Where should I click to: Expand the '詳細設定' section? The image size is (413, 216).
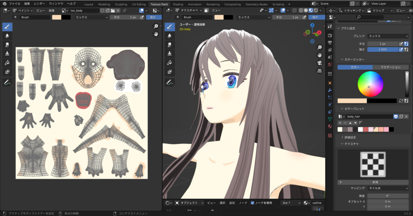(x=348, y=137)
